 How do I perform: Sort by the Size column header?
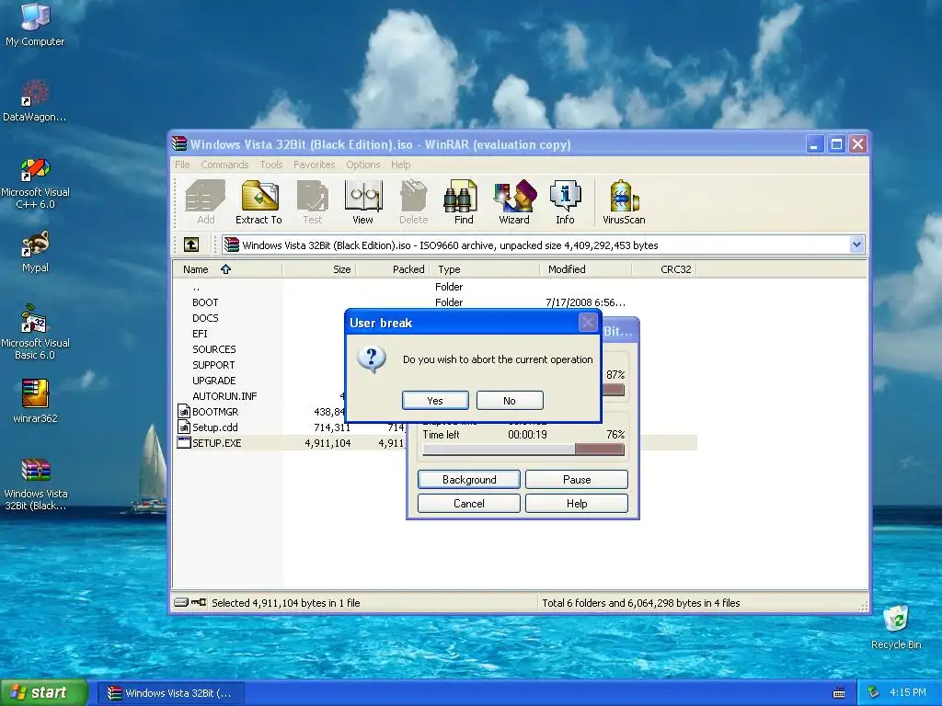(319, 269)
